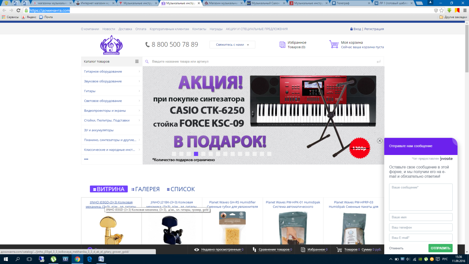This screenshot has width=469, height=264.
Task: Open the Другие закладки bookmarks folder
Action: 453,17
